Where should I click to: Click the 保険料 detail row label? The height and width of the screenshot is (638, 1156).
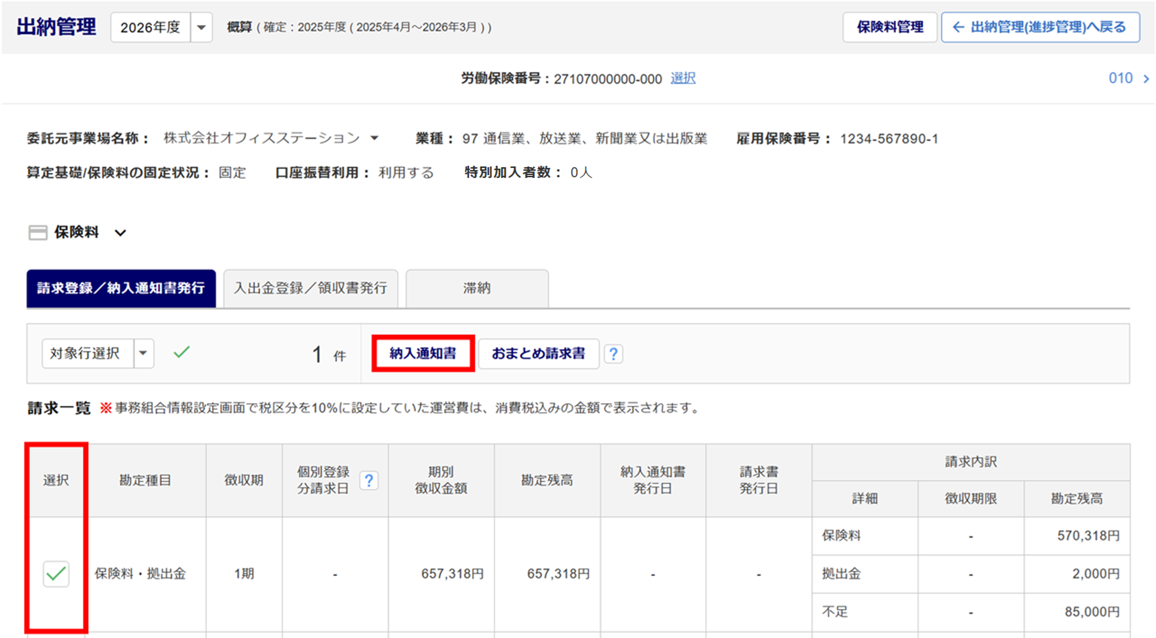[x=841, y=536]
